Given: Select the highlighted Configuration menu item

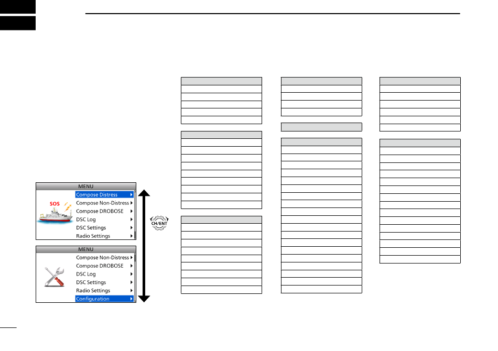Looking at the screenshot, I should click(x=104, y=299).
